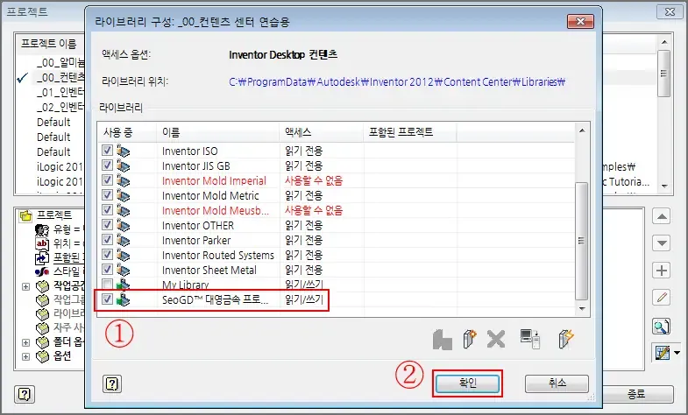Select the 자주 사용 tree item in Projects window

[x=68, y=327]
